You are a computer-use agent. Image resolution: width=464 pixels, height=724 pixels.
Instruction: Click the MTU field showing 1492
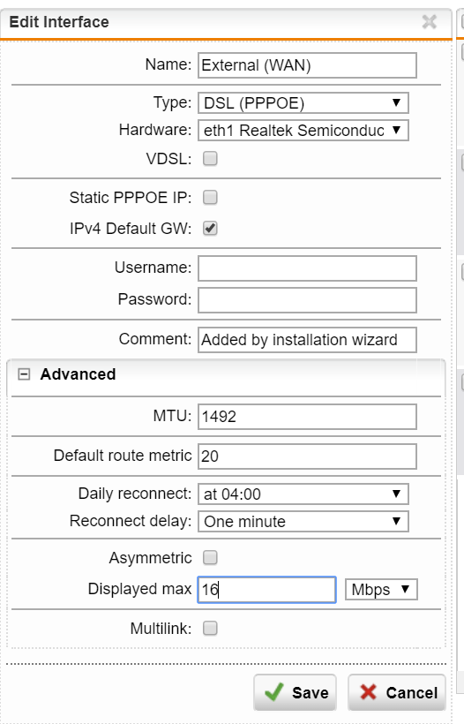pyautogui.click(x=307, y=417)
